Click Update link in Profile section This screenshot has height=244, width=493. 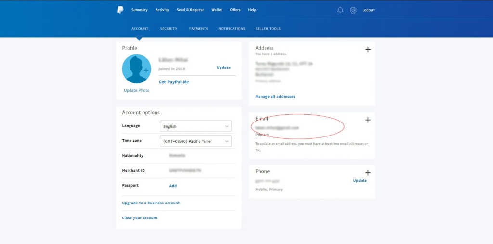point(223,68)
